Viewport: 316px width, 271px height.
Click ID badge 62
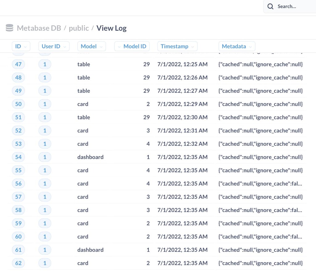(19, 263)
